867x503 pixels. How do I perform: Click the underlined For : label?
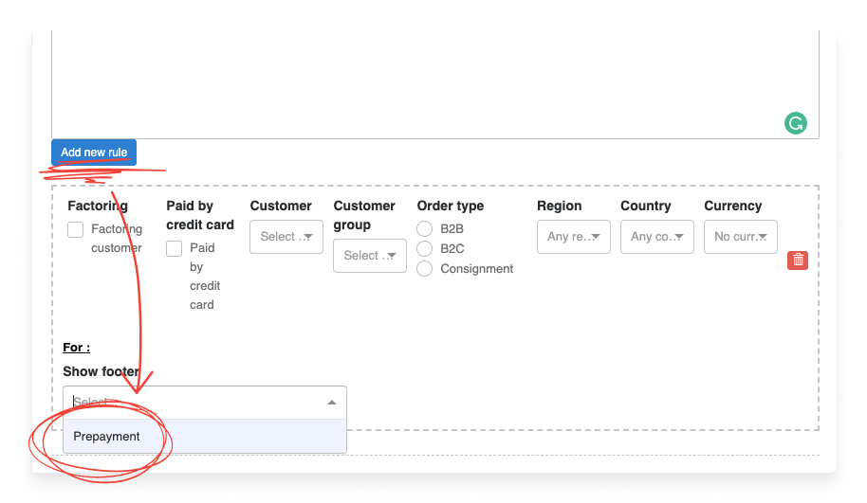coord(76,348)
